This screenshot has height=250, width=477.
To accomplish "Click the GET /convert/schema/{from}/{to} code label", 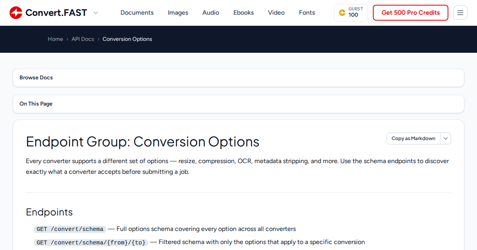I will pos(91,242).
